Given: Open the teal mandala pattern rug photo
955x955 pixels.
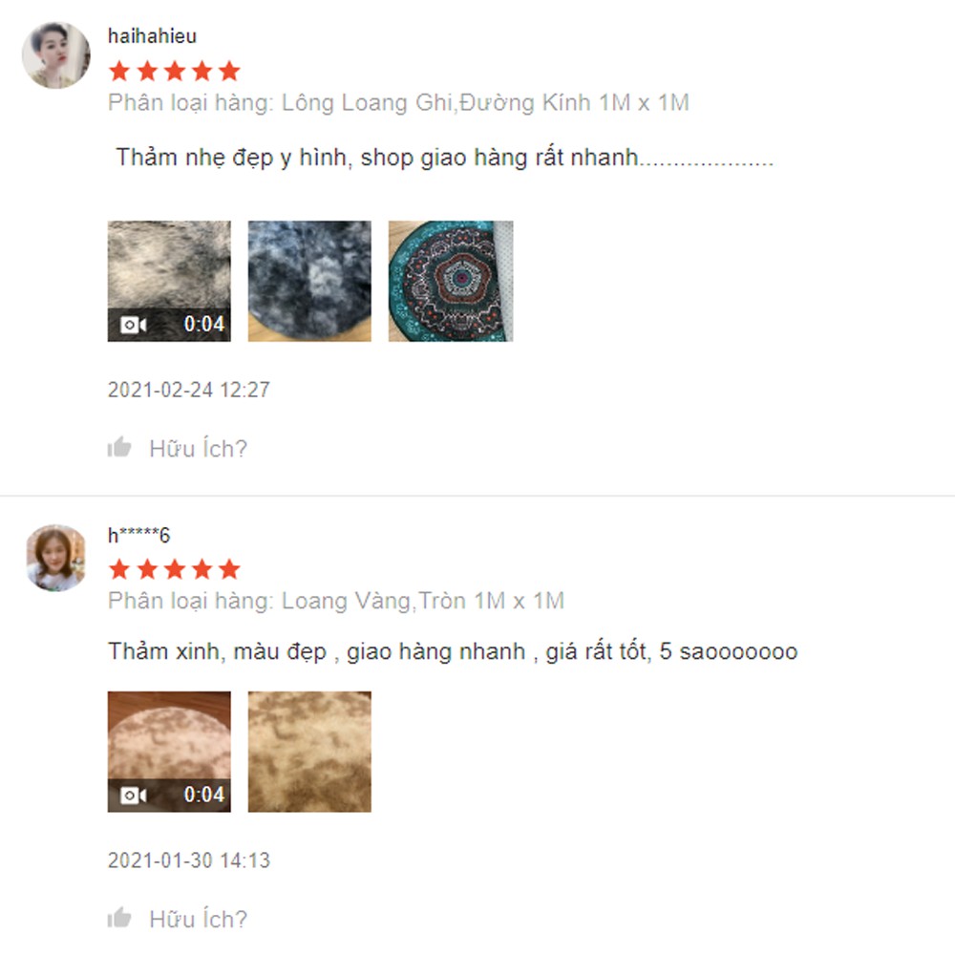Looking at the screenshot, I should click(x=451, y=282).
